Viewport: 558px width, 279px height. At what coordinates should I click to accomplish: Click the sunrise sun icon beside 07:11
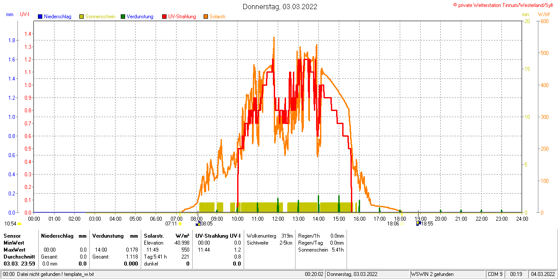coord(180,224)
